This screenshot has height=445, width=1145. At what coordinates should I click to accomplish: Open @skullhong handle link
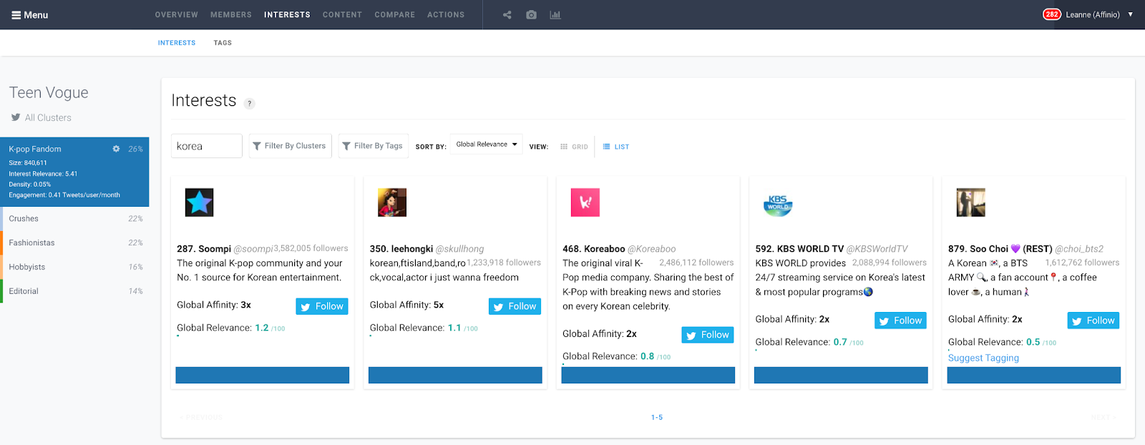click(x=460, y=249)
